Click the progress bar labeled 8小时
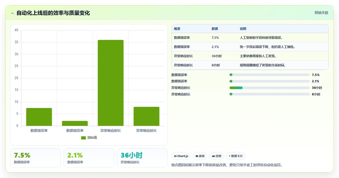The height and width of the screenshot is (178, 339). [270, 94]
